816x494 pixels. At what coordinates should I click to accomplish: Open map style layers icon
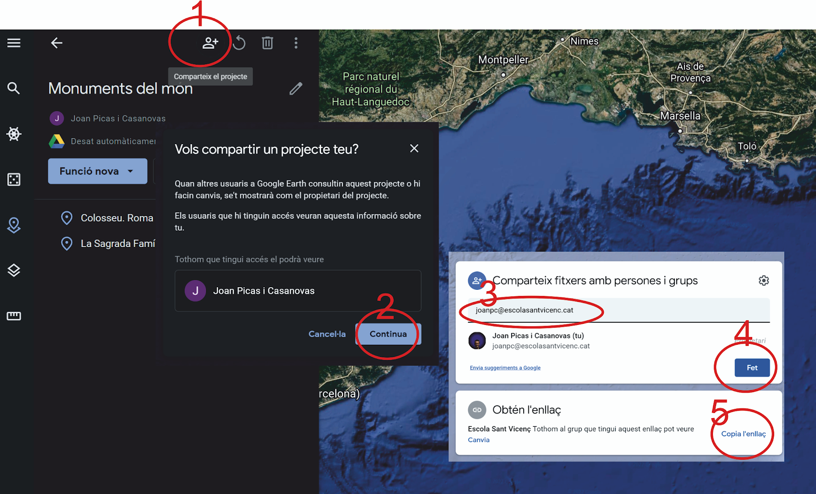coord(14,270)
